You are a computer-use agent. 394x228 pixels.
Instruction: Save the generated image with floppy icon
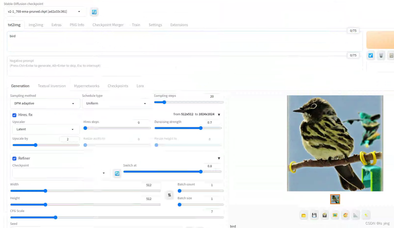314,215
